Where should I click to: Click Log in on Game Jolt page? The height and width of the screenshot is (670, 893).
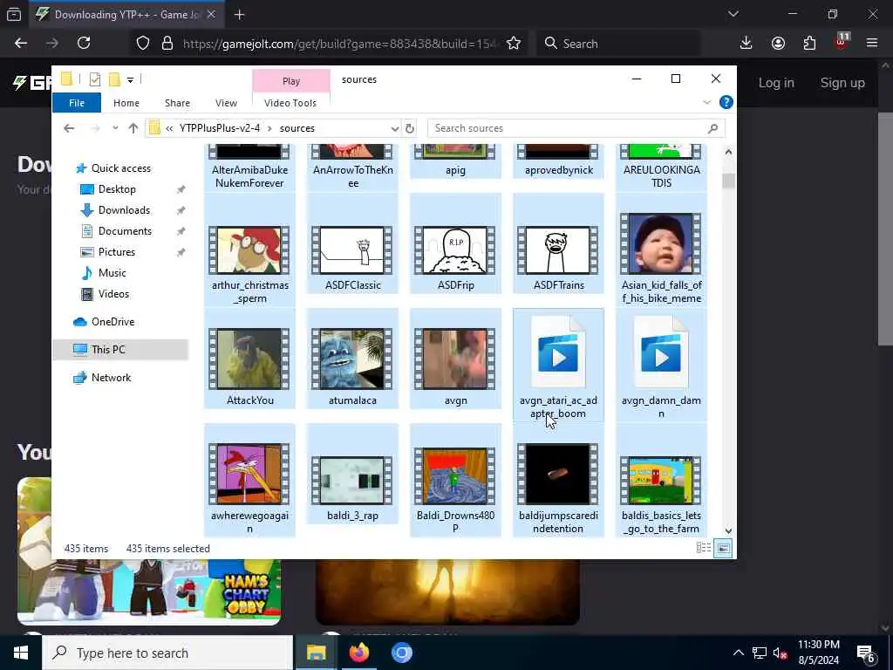[x=776, y=83]
